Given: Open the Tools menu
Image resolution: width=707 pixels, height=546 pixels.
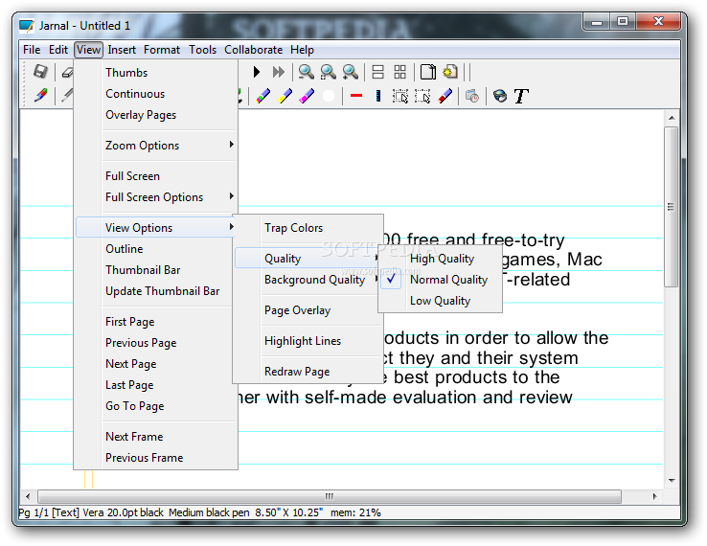Looking at the screenshot, I should [202, 50].
